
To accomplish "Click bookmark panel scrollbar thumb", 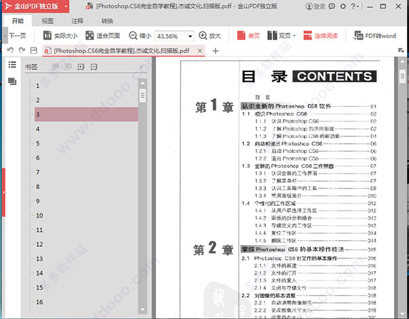I will [142, 95].
